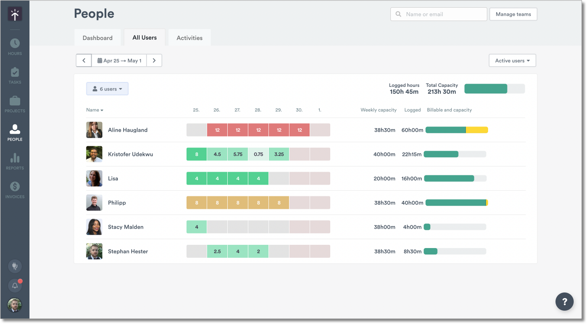Viewport: 587px width, 324px height.
Task: Open notifications via the bell icon
Action: click(x=15, y=285)
